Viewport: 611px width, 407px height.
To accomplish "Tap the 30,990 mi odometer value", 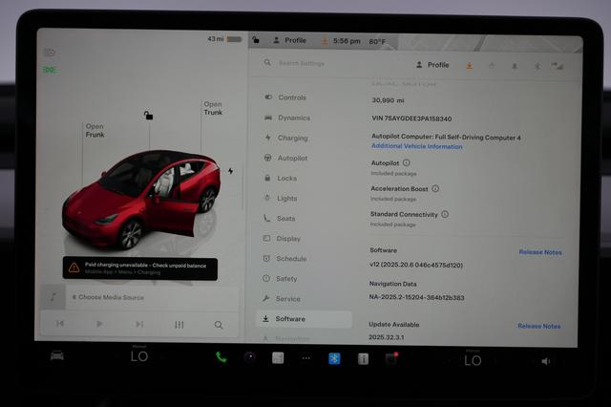I will [388, 100].
